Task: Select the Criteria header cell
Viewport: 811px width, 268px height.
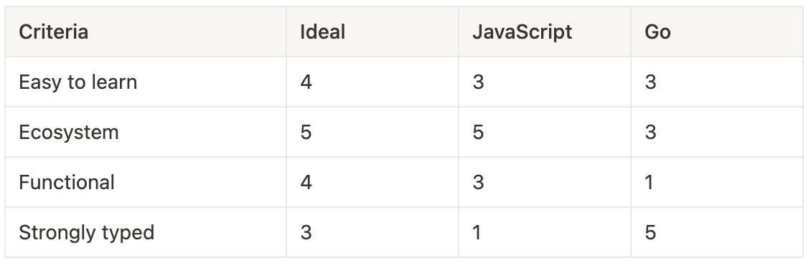Action: pyautogui.click(x=146, y=32)
